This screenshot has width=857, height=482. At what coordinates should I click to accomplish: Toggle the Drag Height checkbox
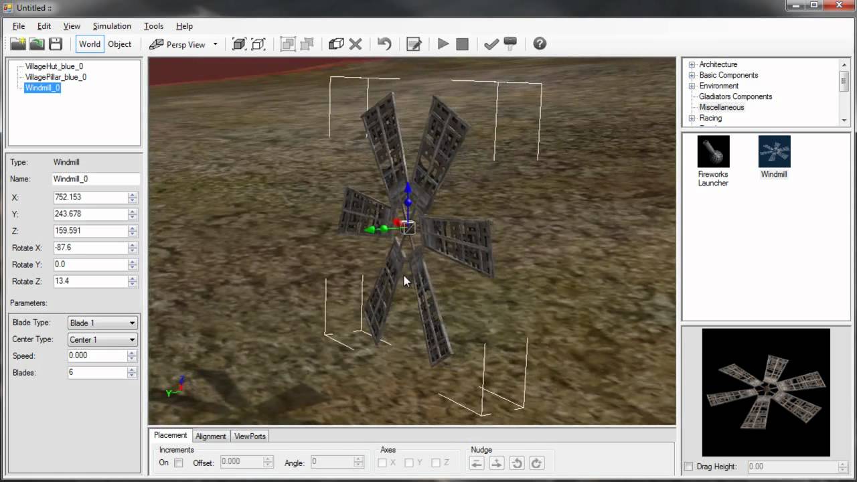click(689, 467)
